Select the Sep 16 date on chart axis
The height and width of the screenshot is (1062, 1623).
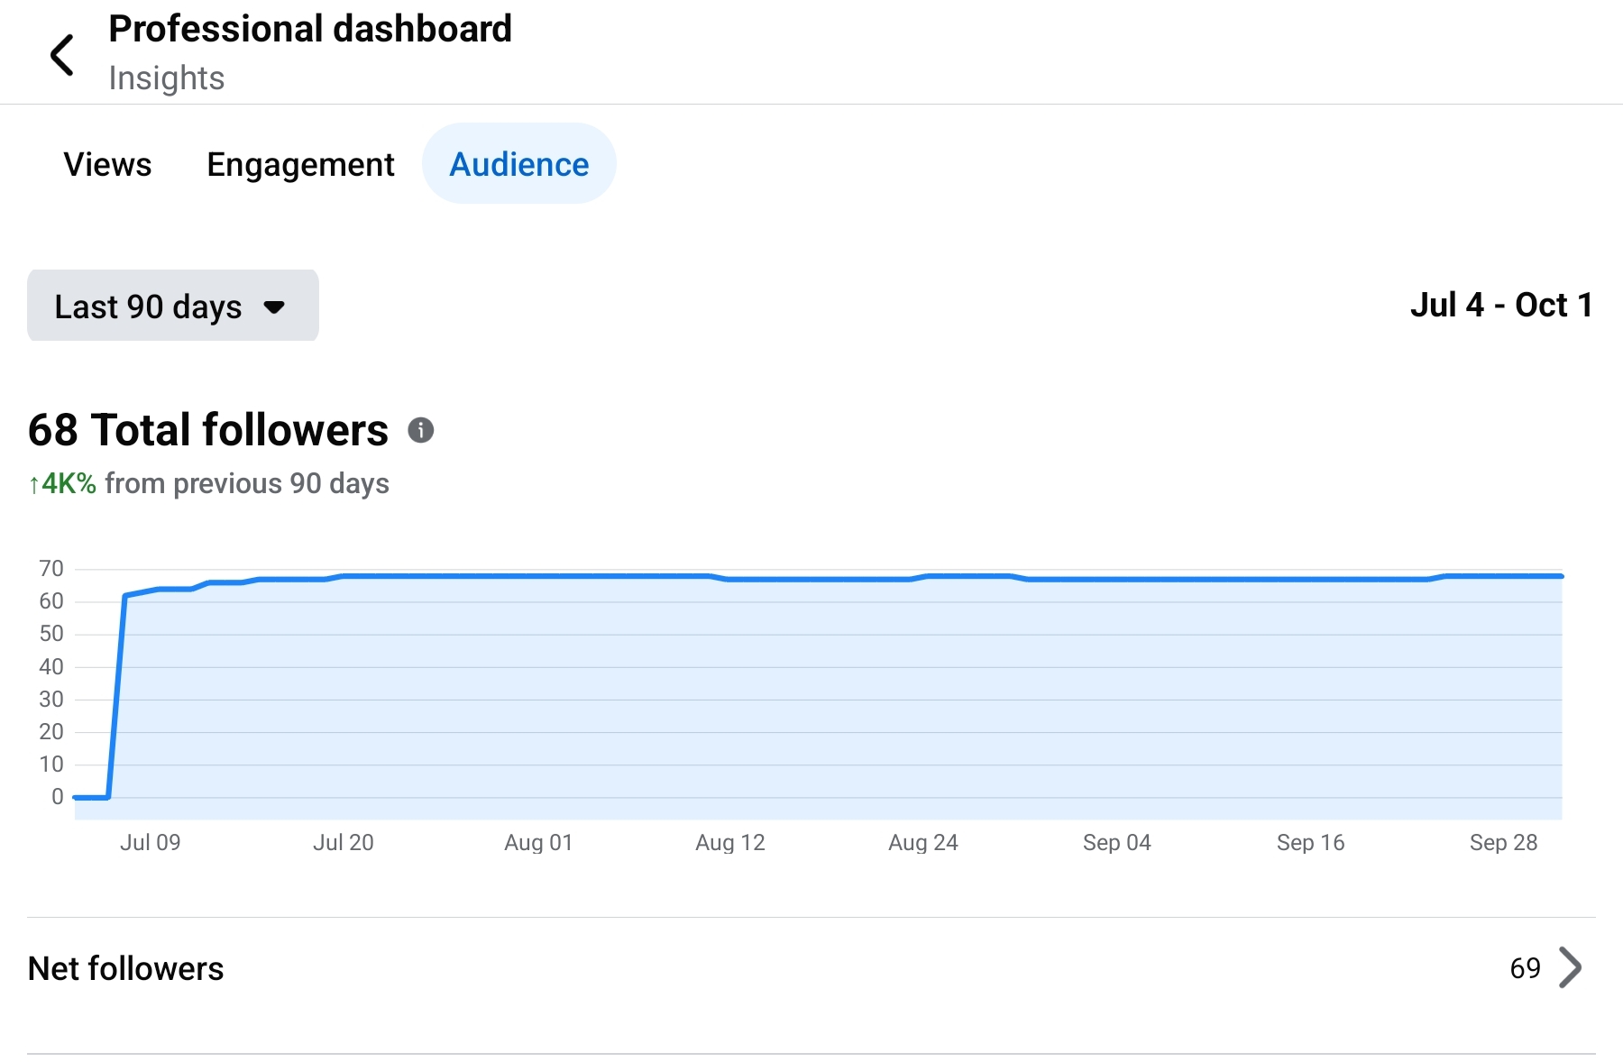pyautogui.click(x=1310, y=842)
